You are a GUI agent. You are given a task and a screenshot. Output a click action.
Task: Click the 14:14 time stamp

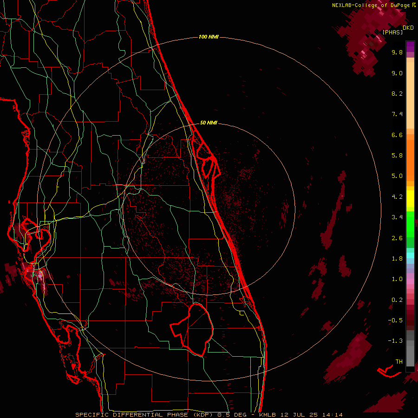333,415
